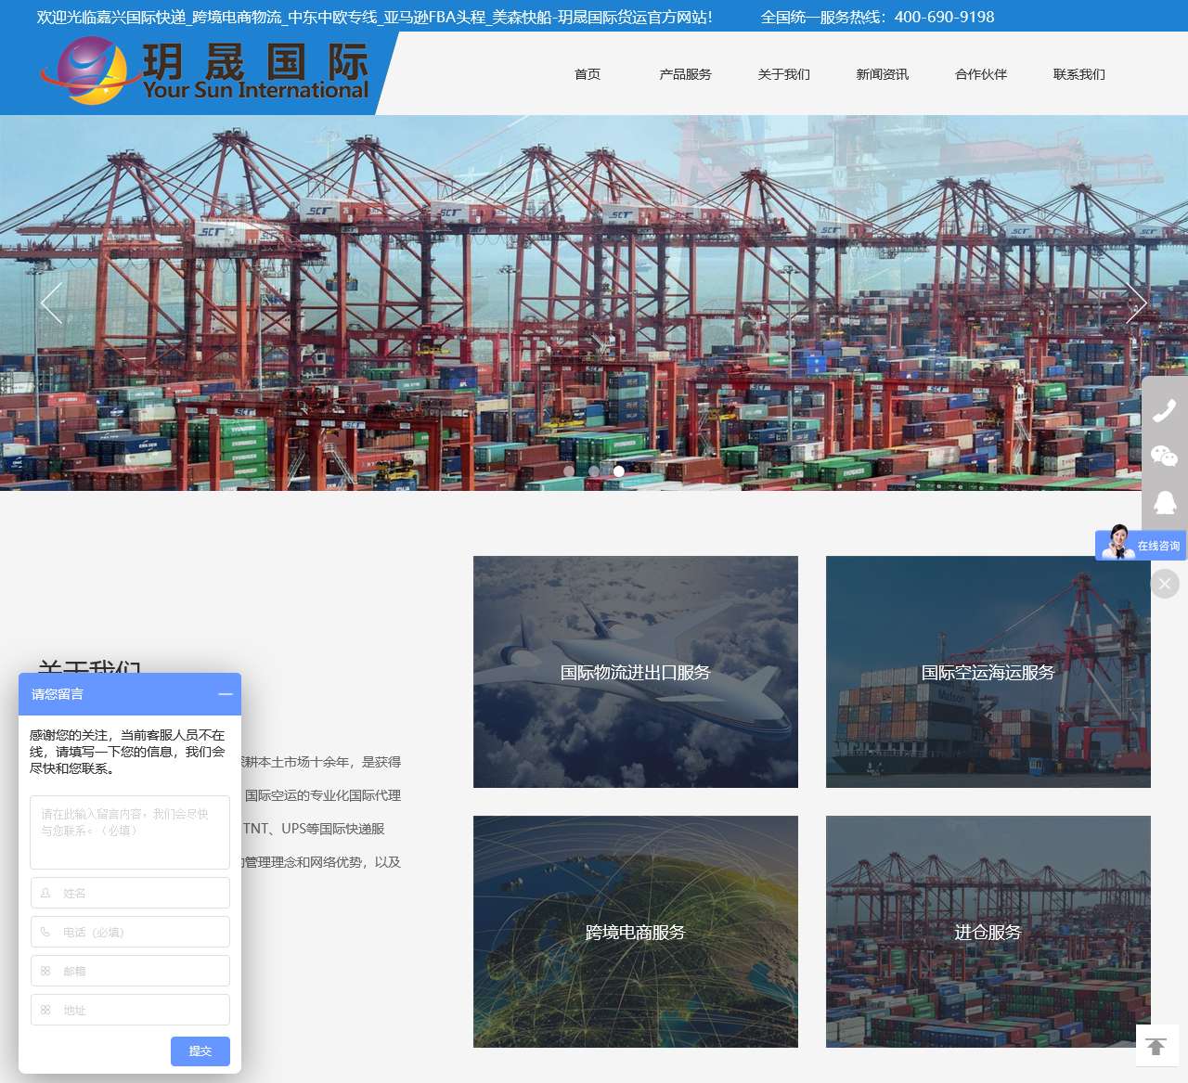This screenshot has height=1083, width=1188.
Task: Open the 联系我们 menu item
Action: coord(1079,74)
